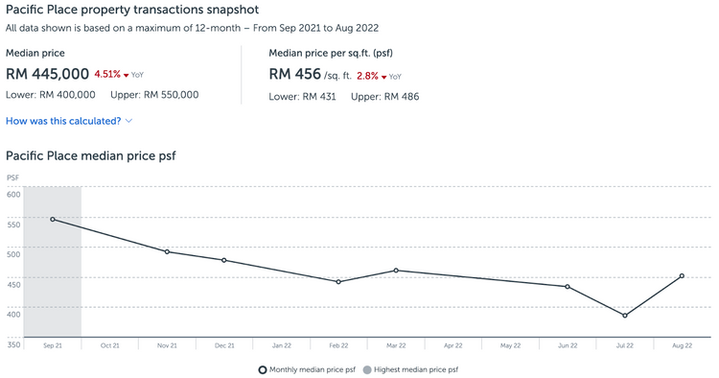Select the Feb 22 data point on chart
Screen dimensions: 719x378
click(338, 282)
